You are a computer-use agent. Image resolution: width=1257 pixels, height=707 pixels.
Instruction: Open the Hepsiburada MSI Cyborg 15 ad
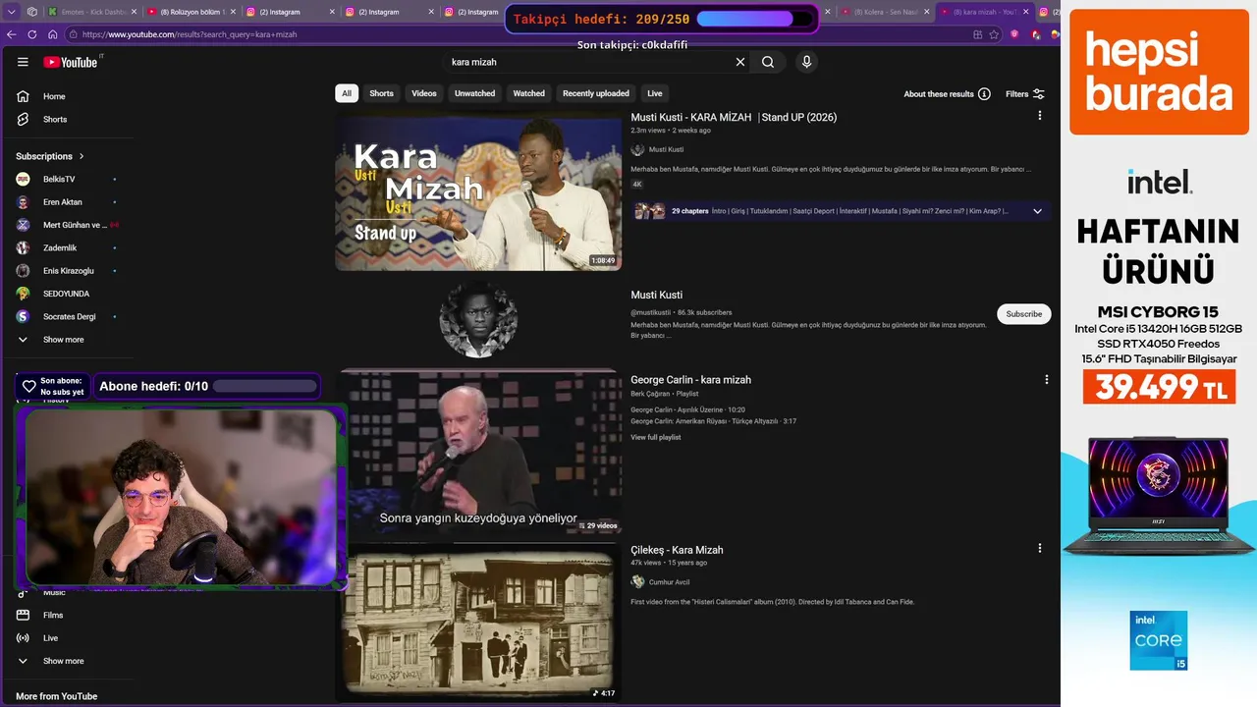pyautogui.click(x=1159, y=353)
